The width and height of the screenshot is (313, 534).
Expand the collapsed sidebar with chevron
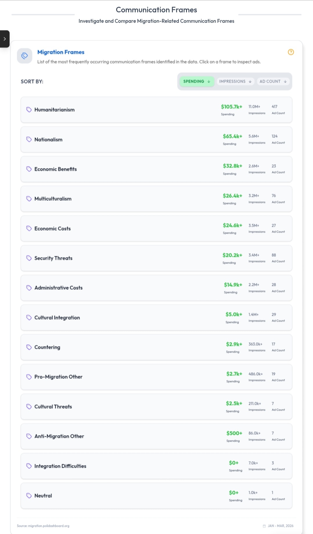(5, 39)
